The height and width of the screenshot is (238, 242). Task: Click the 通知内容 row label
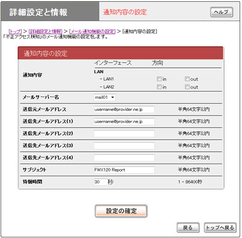point(32,75)
